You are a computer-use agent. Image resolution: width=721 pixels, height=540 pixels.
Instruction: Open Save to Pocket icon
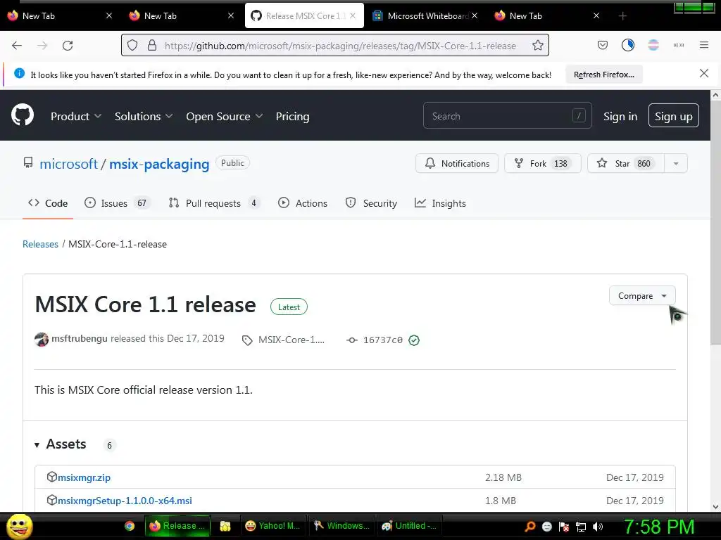[x=603, y=45]
